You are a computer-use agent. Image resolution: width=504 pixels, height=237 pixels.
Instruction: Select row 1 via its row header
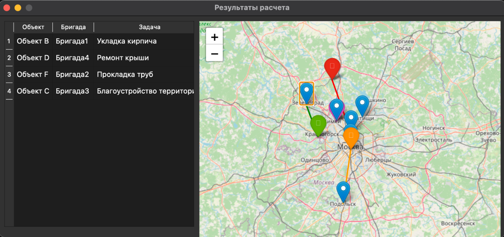click(x=9, y=41)
